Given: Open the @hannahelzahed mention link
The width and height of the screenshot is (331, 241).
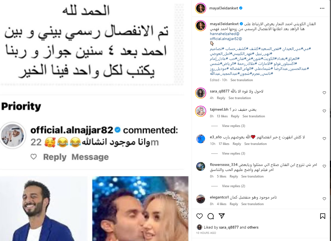Looking at the screenshot, I should tap(225, 34).
